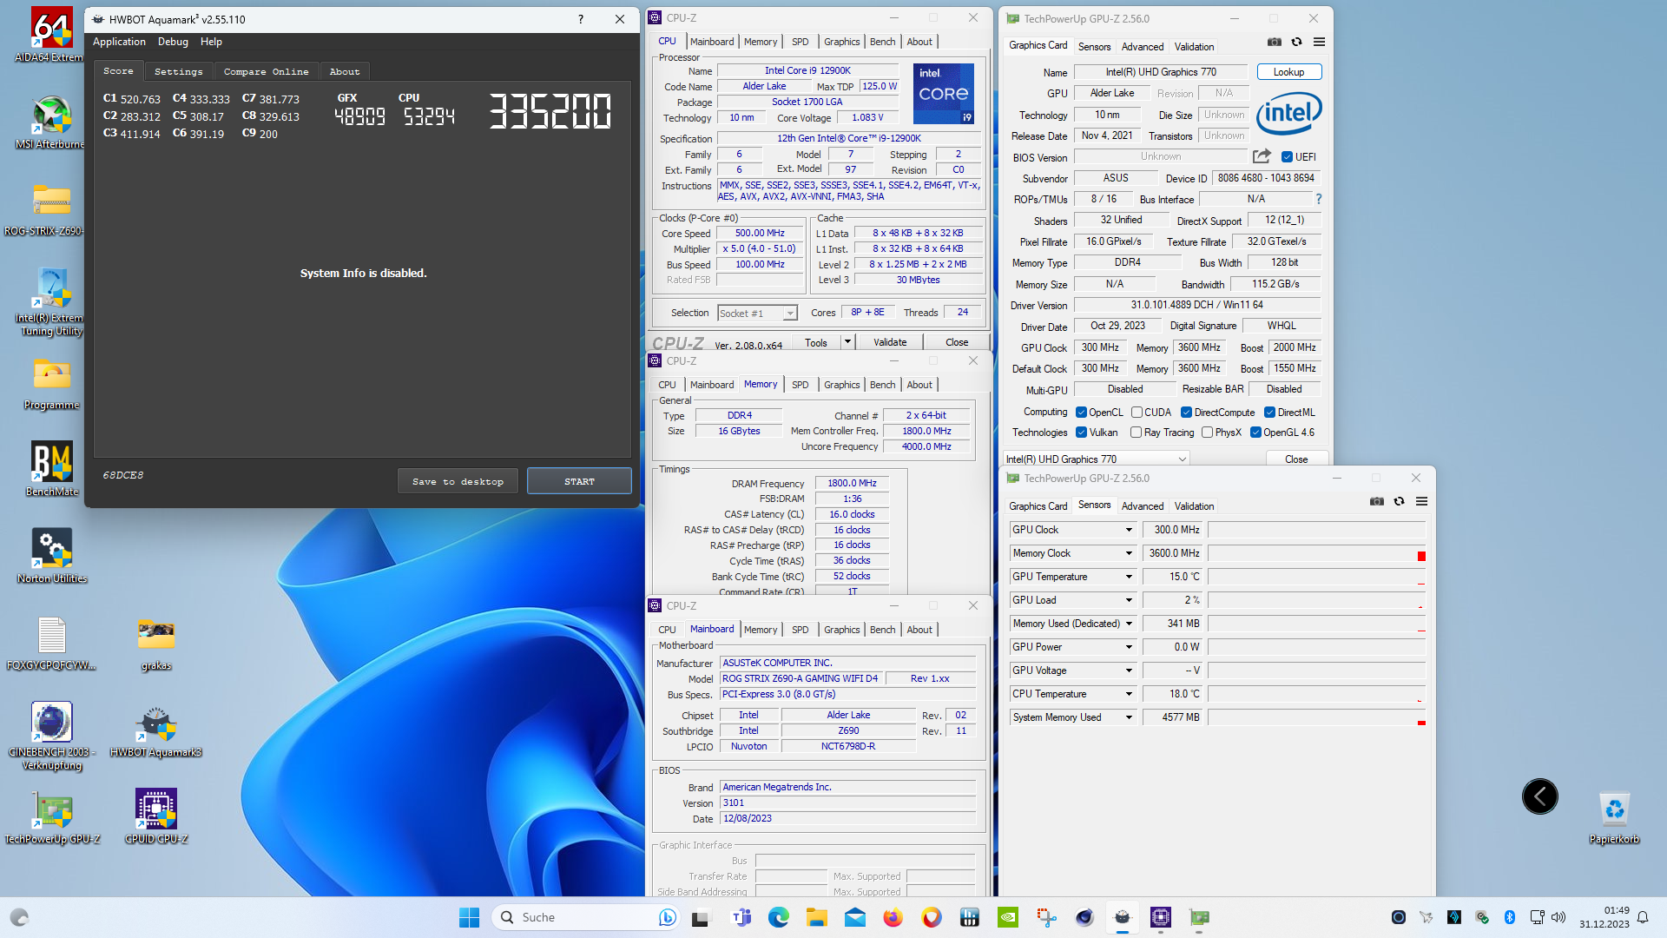Switch to Settings tab in Aquamark
The image size is (1667, 938).
178,71
